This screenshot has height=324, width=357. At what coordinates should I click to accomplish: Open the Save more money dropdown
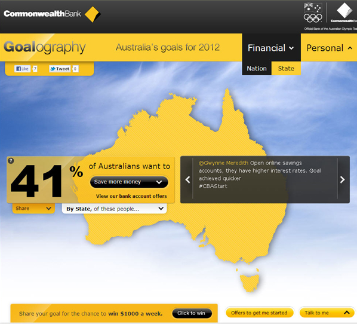tap(129, 182)
